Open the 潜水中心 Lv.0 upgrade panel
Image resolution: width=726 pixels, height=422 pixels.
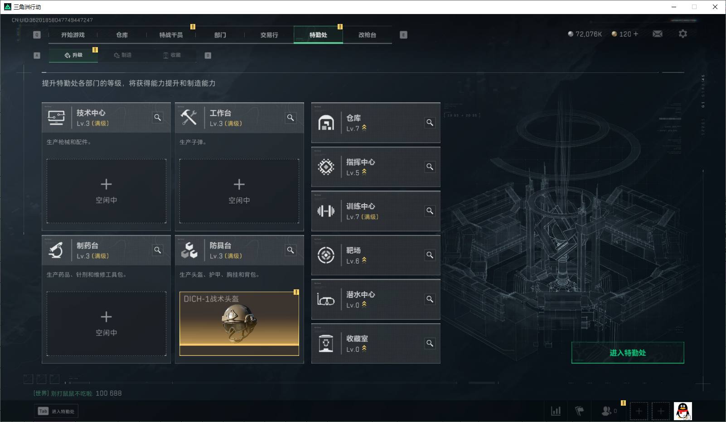click(376, 299)
